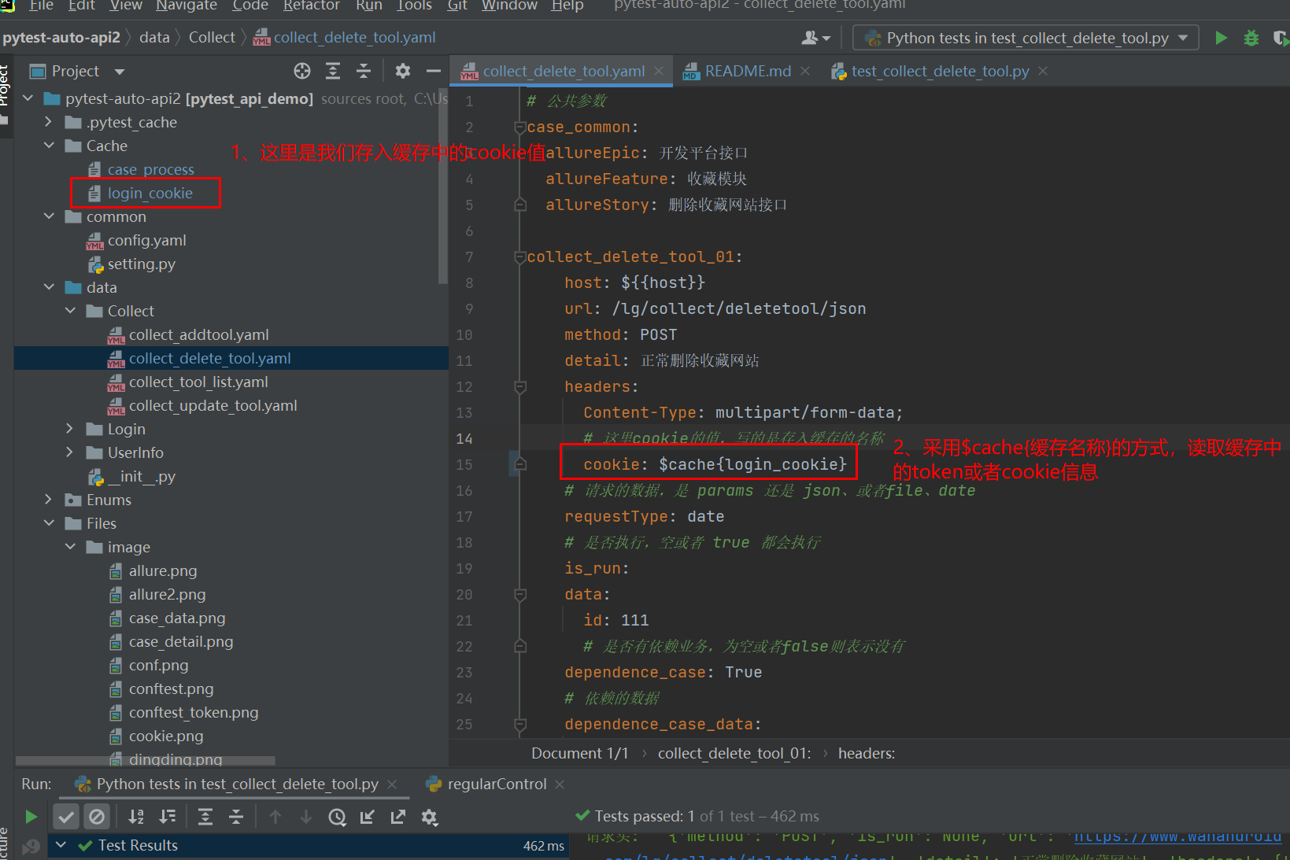This screenshot has height=860, width=1290.
Task: Open collect_addtool.yaml file
Action: pyautogui.click(x=198, y=334)
